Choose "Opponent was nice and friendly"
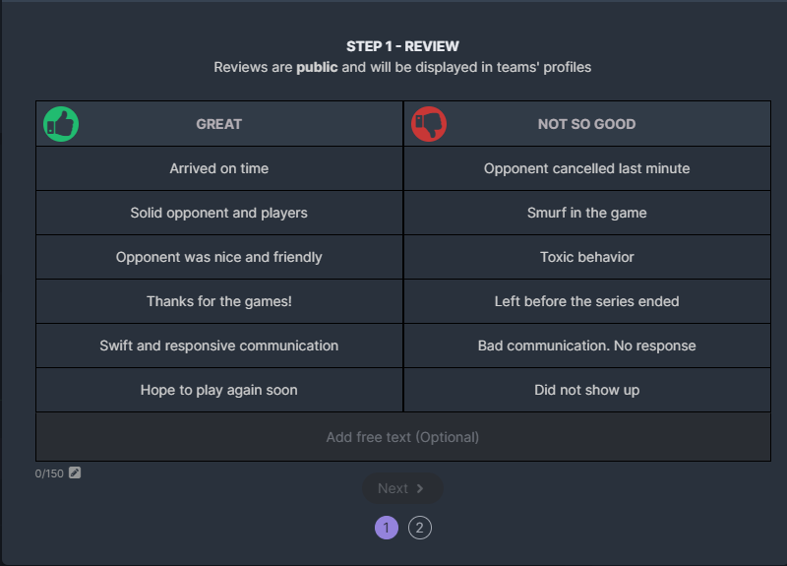The image size is (787, 566). 219,257
